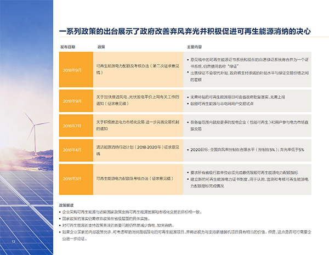Click bullet 建立新的可再生能源电力证书制度
Screen dimensions: 329x255
(248, 183)
